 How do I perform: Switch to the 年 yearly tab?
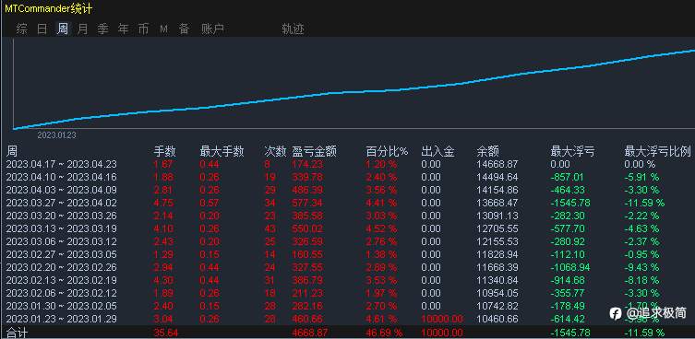click(124, 29)
